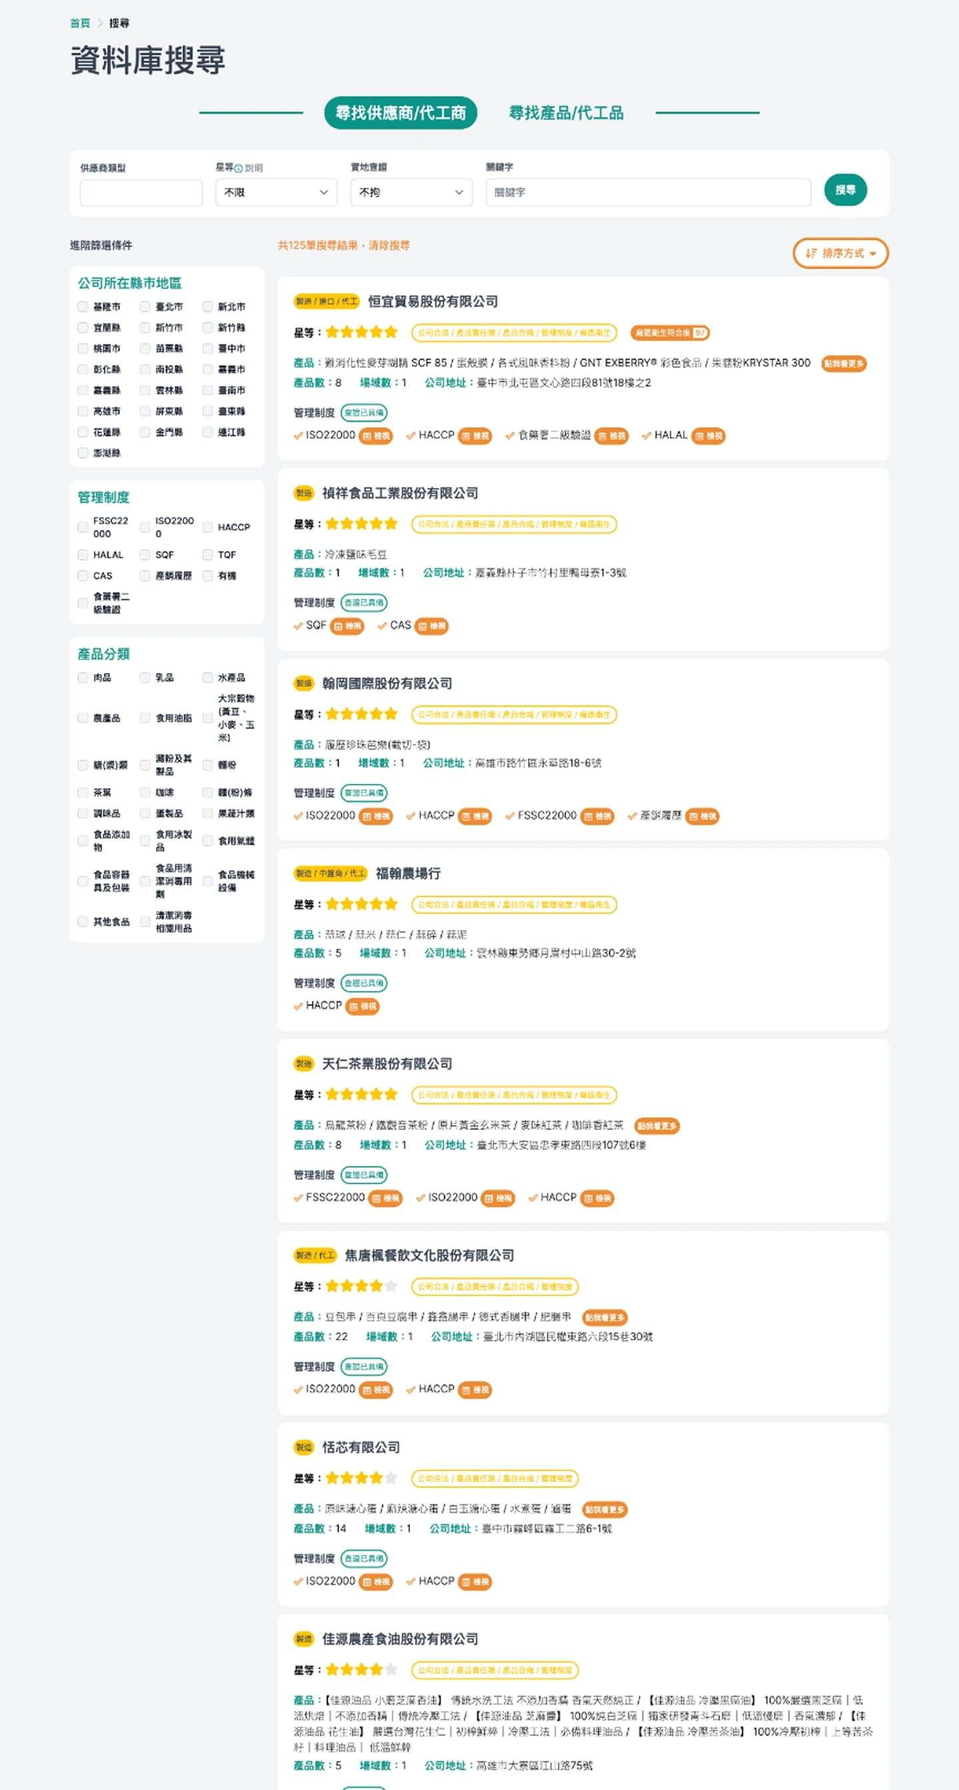Viewport: 959px width, 1790px height.
Task: View 食藥署二級驗證 document for 恒宜貿易股份有限公司
Action: pos(611,436)
